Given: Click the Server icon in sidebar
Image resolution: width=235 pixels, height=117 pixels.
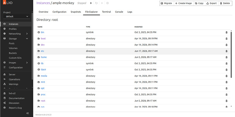Looking at the screenshot, I should (x=4, y=74).
